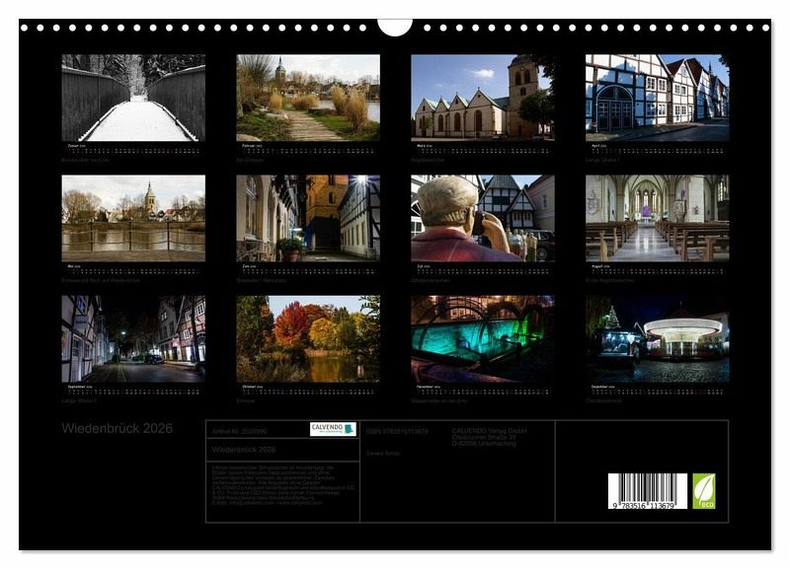790x569 pixels.
Task: Open the snowy bridge January photo
Action: (133, 98)
